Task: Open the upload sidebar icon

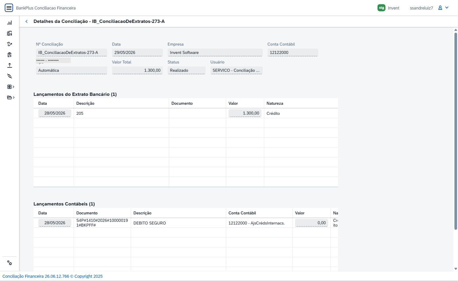Action: [x=9, y=65]
